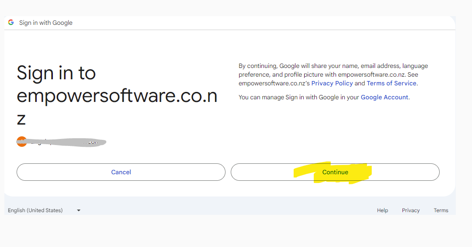This screenshot has height=247, width=472.
Task: Open the English (United States) language selector
Action: 35,210
